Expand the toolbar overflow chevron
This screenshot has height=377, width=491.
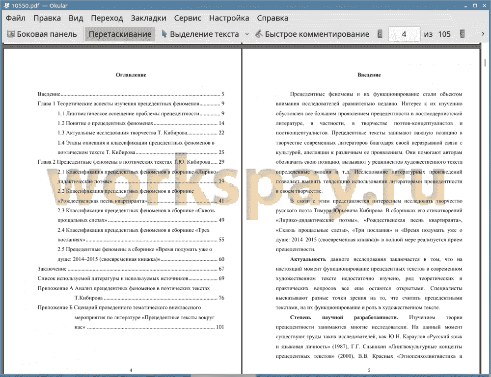pos(483,34)
